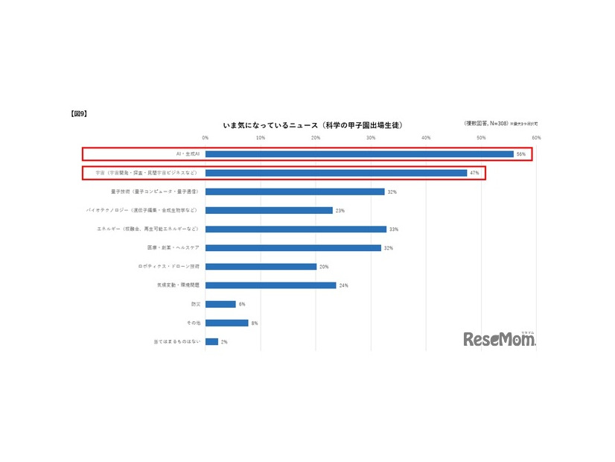Select the 気候変動・環境問題 bar
The height and width of the screenshot is (462, 615).
pyautogui.click(x=272, y=285)
